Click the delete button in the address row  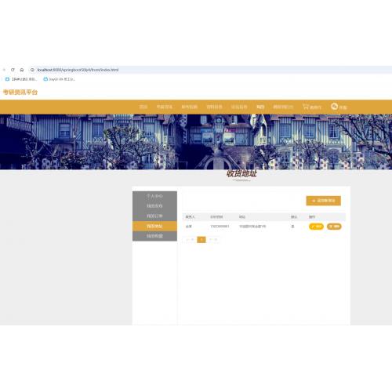click(334, 227)
